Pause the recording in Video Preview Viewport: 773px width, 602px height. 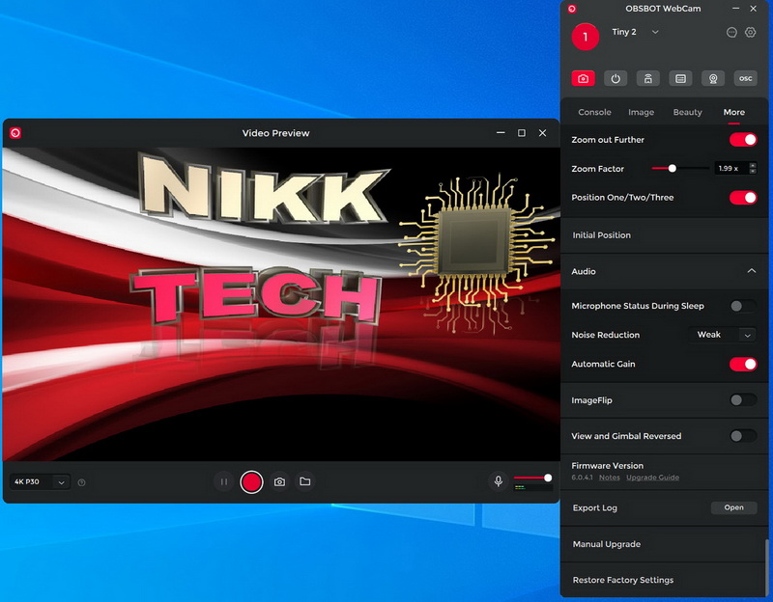click(224, 482)
